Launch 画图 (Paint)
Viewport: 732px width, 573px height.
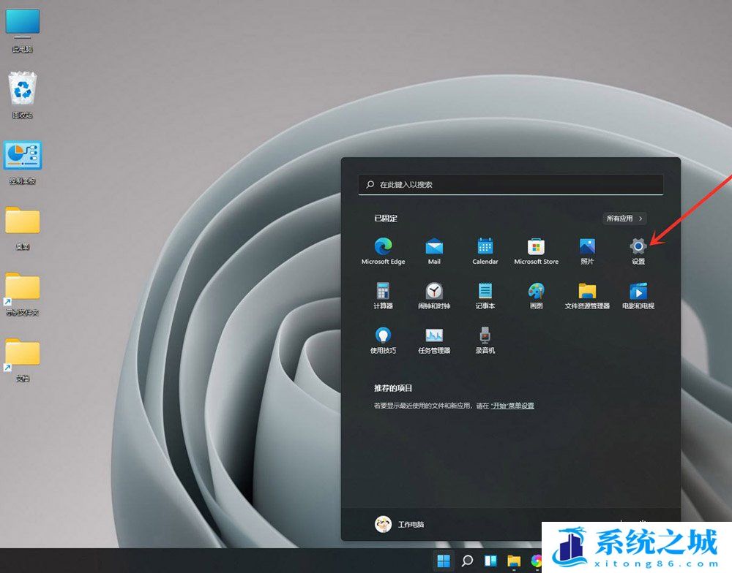[536, 295]
